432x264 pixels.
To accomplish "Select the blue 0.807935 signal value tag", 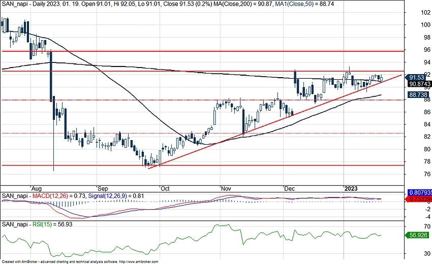I will pos(419,193).
